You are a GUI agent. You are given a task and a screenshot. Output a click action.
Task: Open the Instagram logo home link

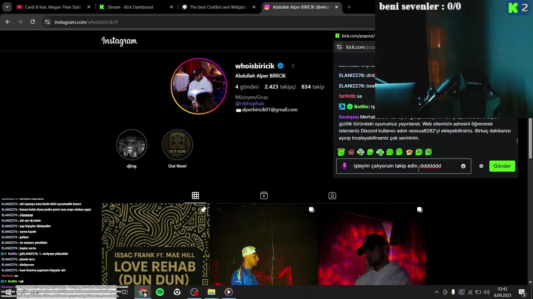coord(120,41)
